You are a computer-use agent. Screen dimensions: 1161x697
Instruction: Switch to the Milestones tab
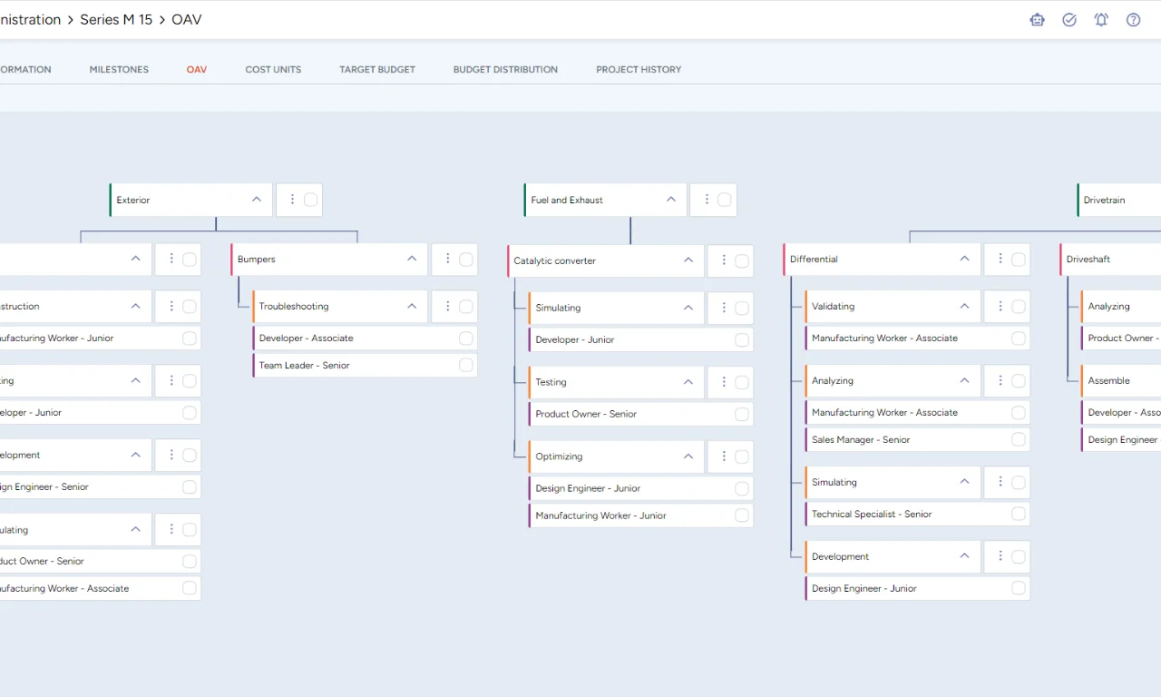pyautogui.click(x=119, y=69)
